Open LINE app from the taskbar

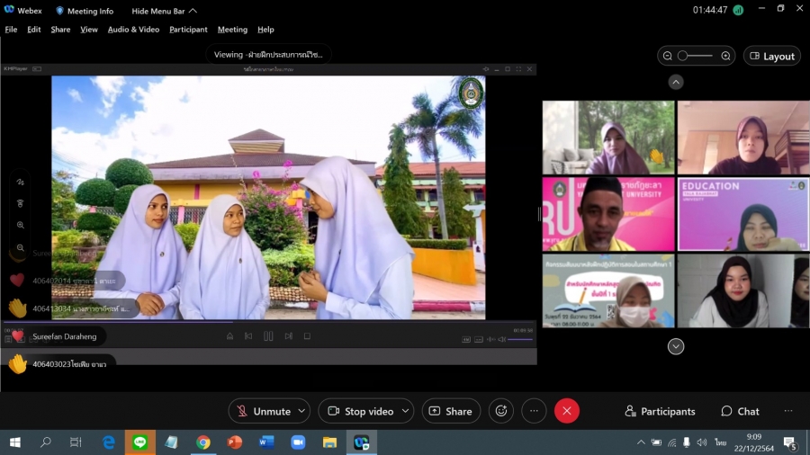pos(139,442)
